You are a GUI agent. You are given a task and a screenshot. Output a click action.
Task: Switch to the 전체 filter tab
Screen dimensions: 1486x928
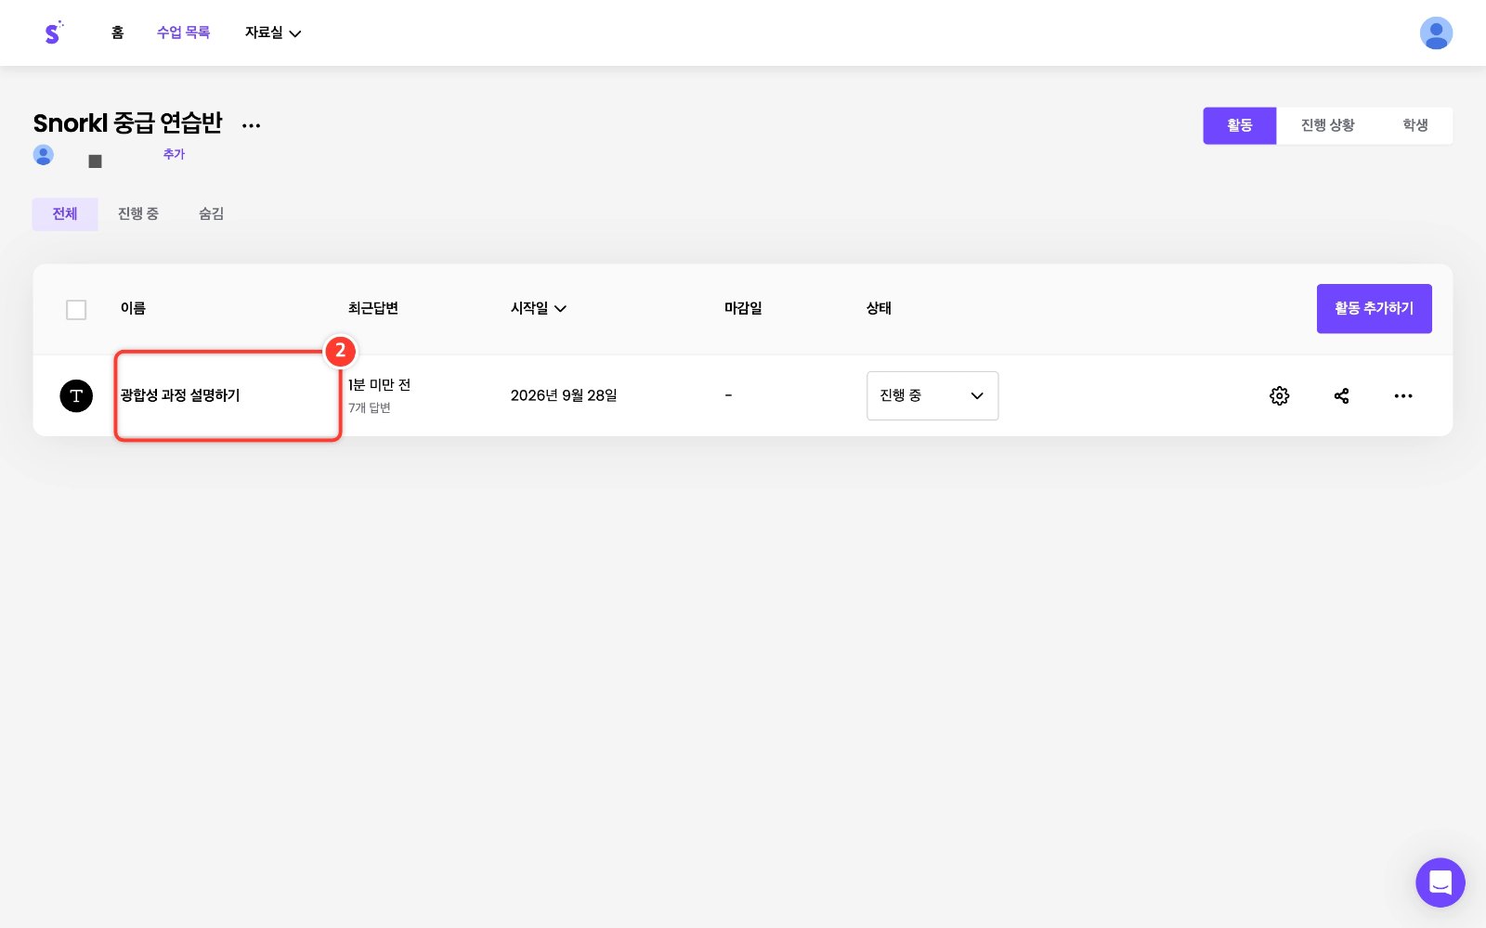[65, 213]
